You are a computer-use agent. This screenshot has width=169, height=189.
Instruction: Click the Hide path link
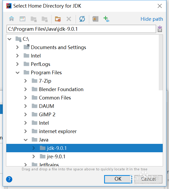152,19
